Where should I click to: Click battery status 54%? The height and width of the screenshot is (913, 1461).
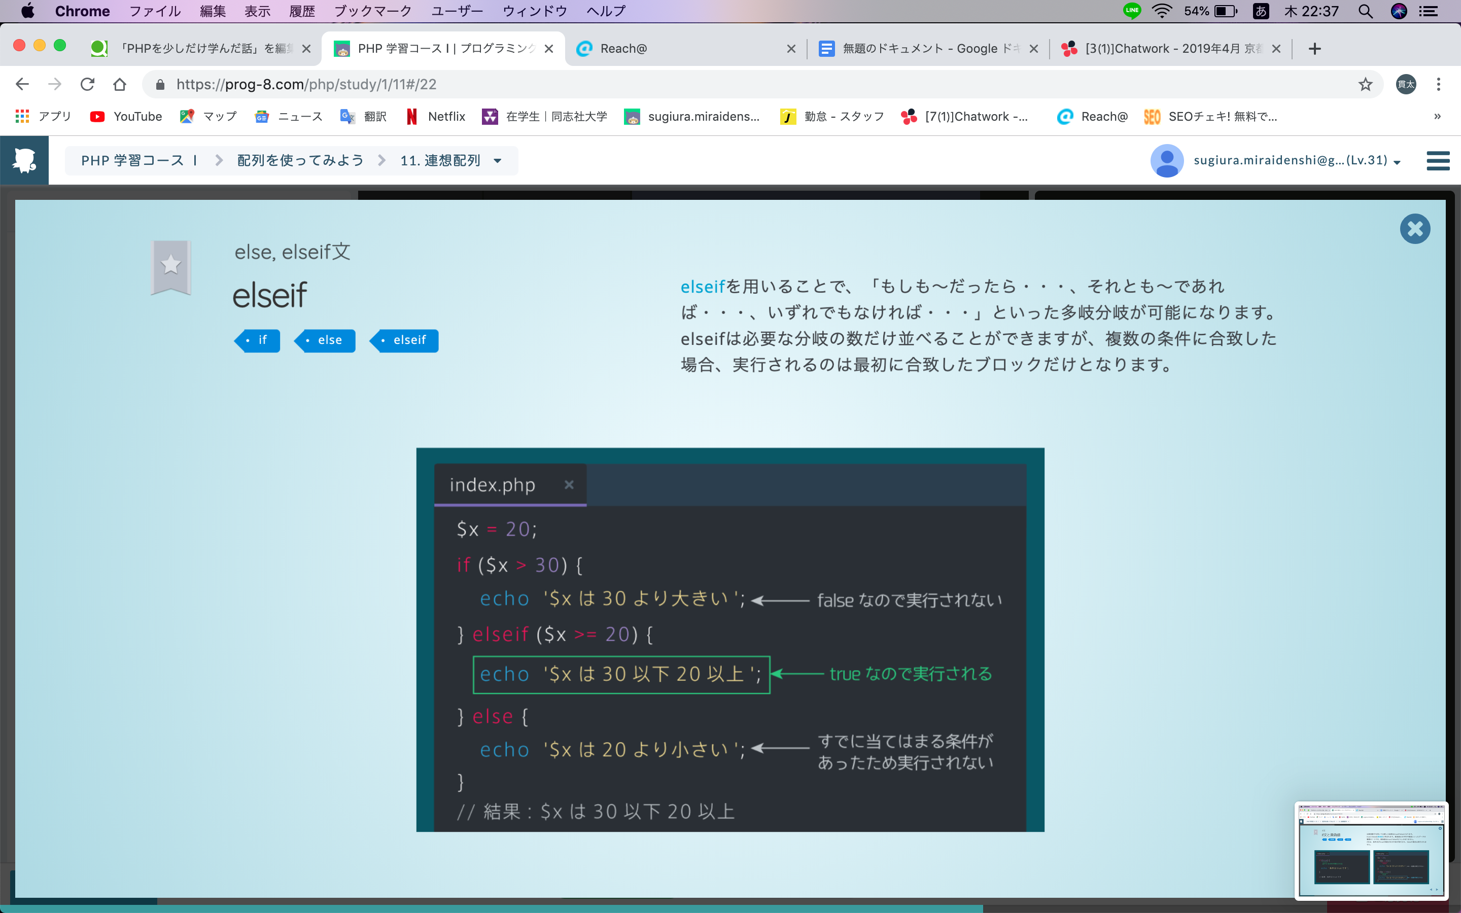(x=1210, y=11)
